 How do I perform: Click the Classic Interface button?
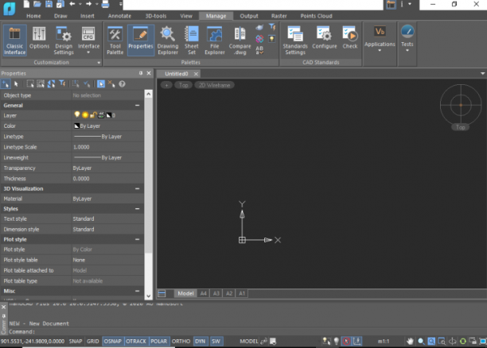point(14,41)
